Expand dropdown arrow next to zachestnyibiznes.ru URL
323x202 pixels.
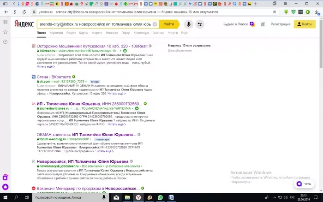coord(132,108)
